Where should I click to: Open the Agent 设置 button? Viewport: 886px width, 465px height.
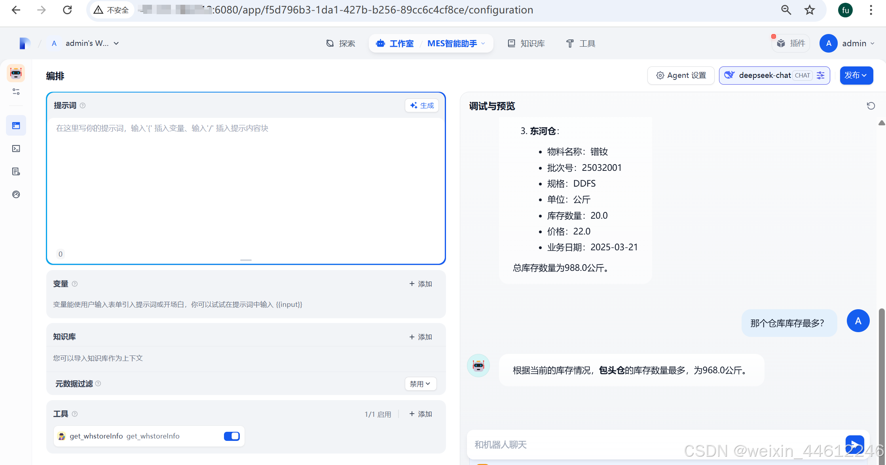click(681, 76)
